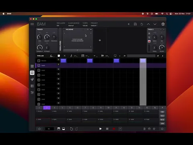Adjust the Pitch knob in the Trigger panel
Image resolution: width=193 pixels, height=145 pixels.
pyautogui.click(x=40, y=37)
